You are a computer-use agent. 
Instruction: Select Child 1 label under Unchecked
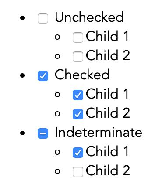[x=107, y=36]
